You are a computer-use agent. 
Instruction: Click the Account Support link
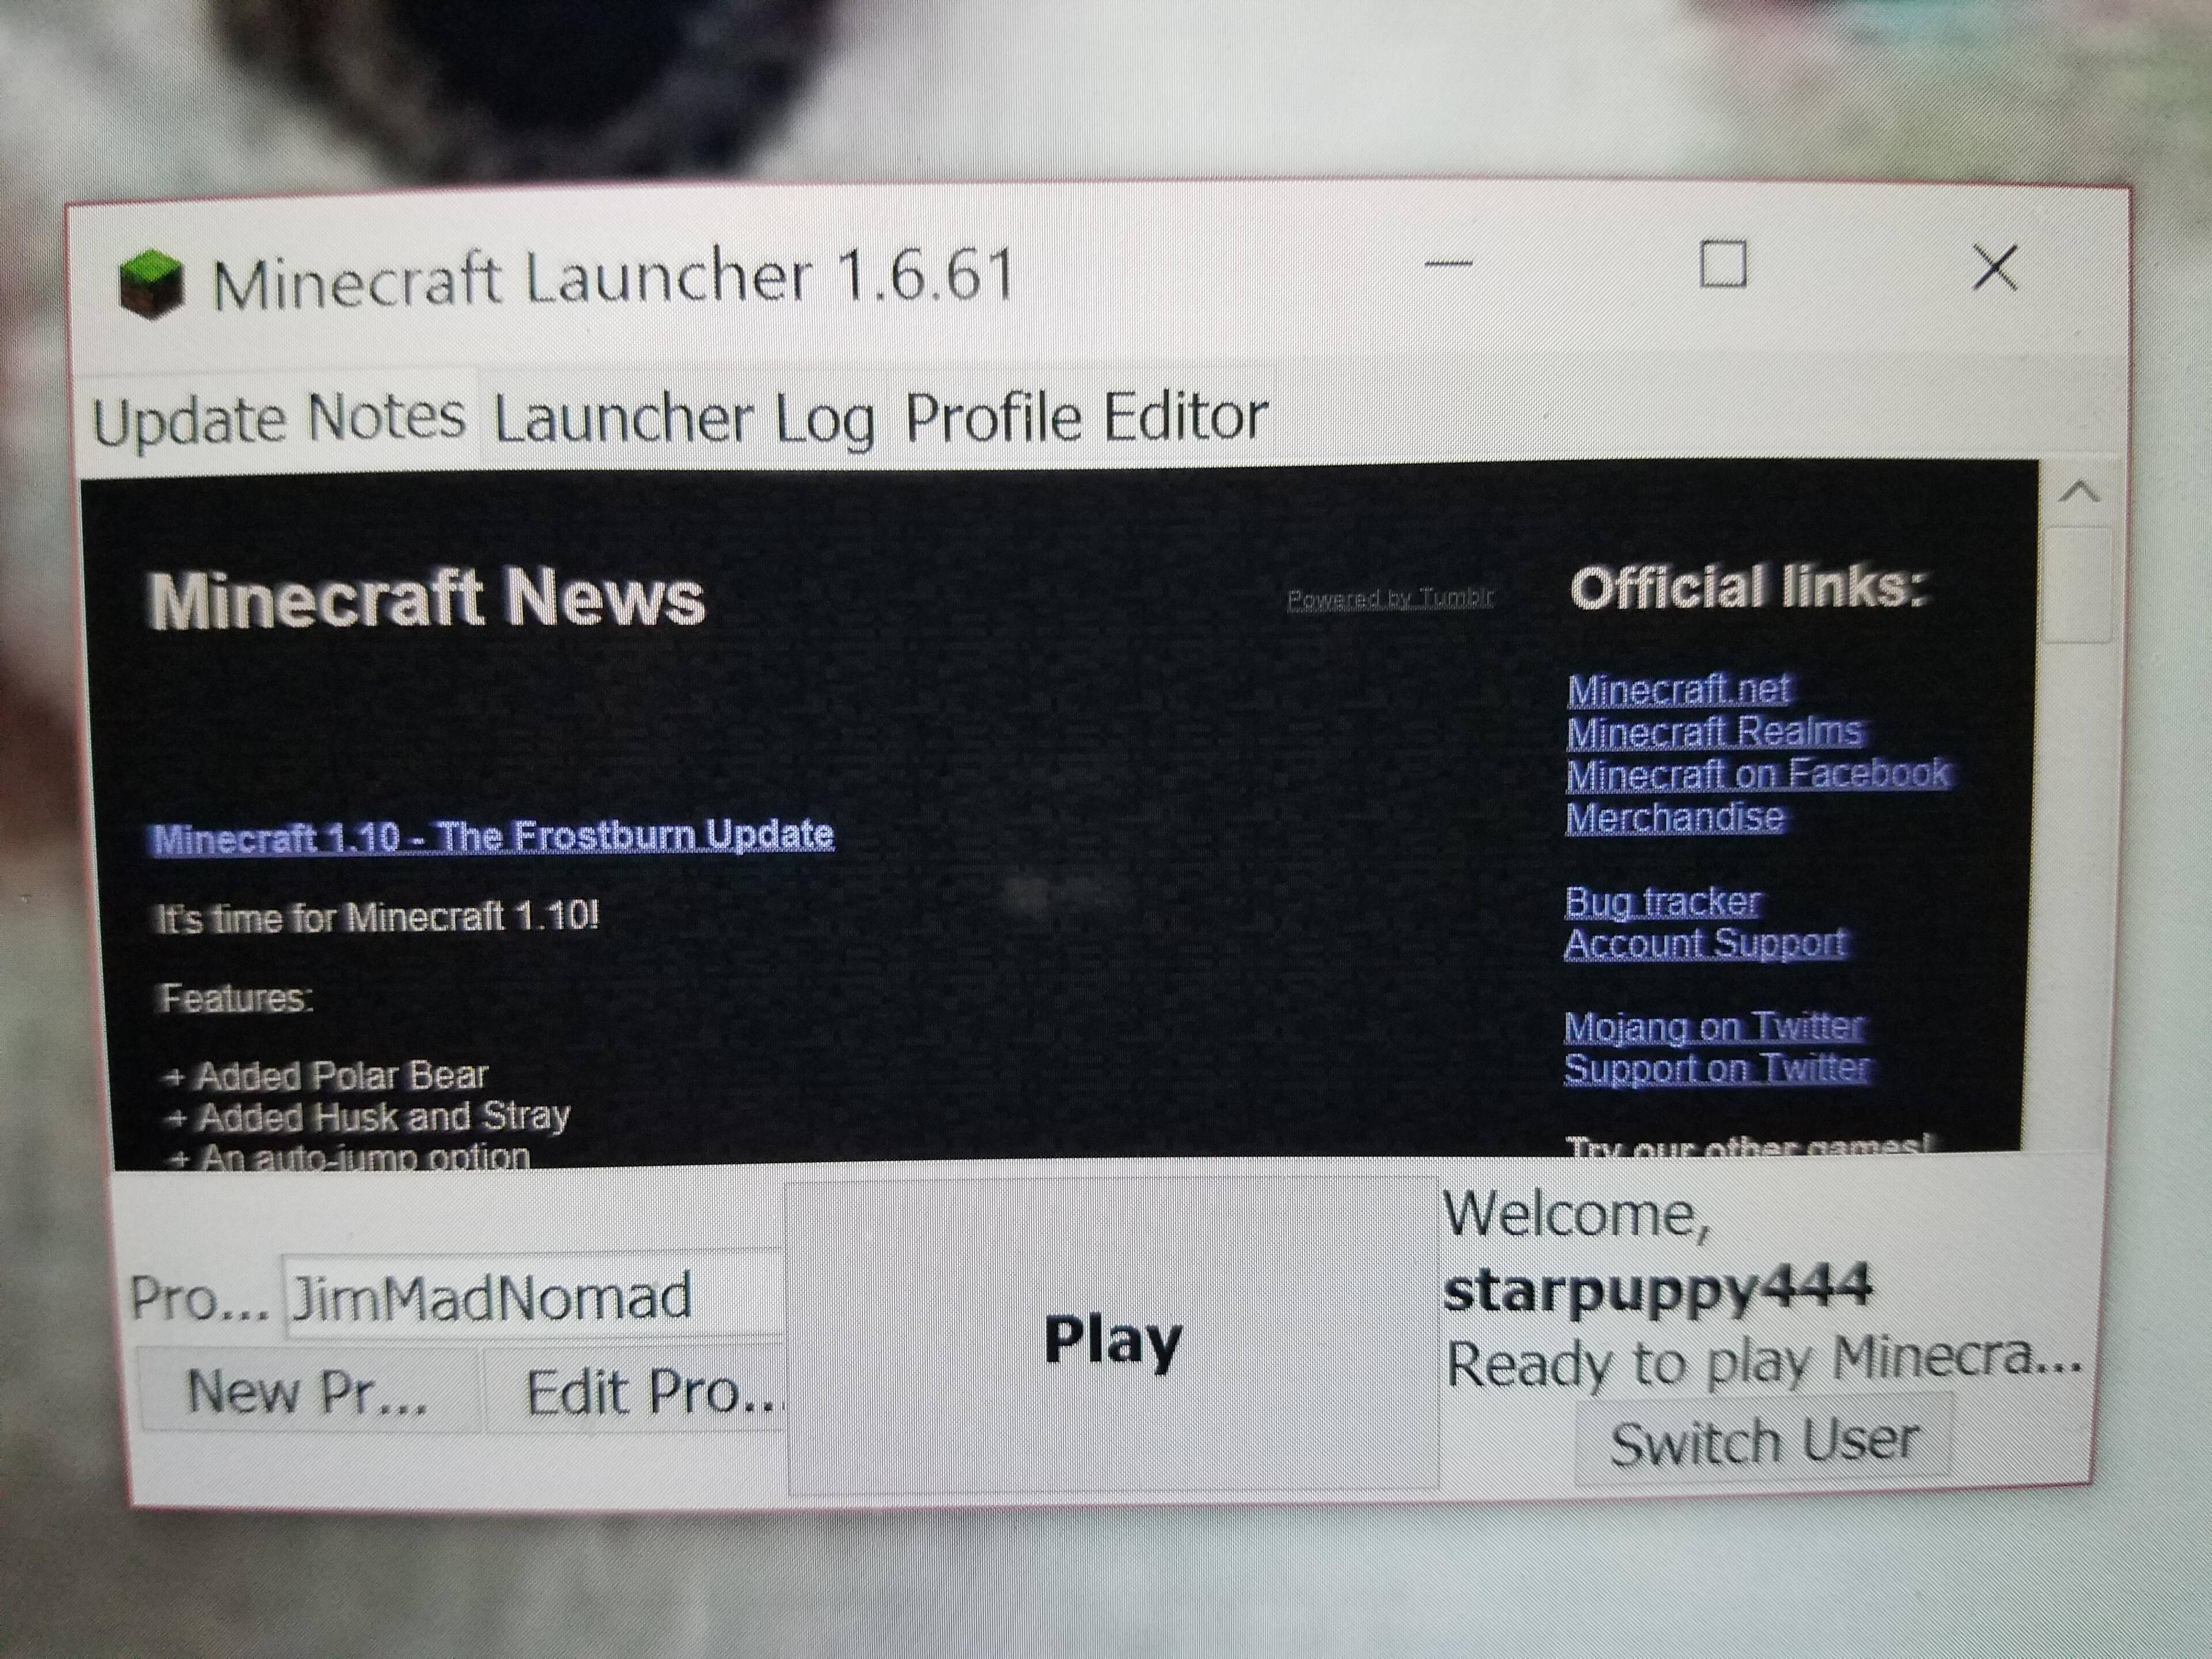[x=1705, y=943]
